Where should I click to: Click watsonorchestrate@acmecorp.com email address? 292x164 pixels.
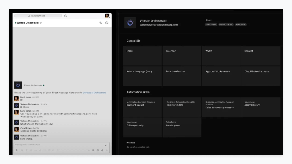coord(159,25)
